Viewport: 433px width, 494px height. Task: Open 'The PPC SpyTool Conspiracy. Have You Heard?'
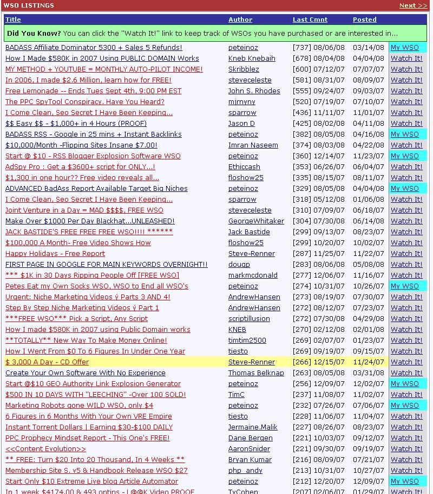[85, 102]
